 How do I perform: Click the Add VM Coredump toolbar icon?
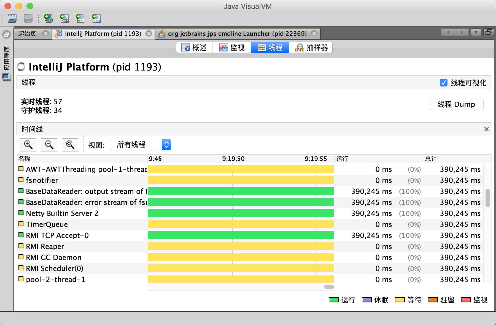80,18
